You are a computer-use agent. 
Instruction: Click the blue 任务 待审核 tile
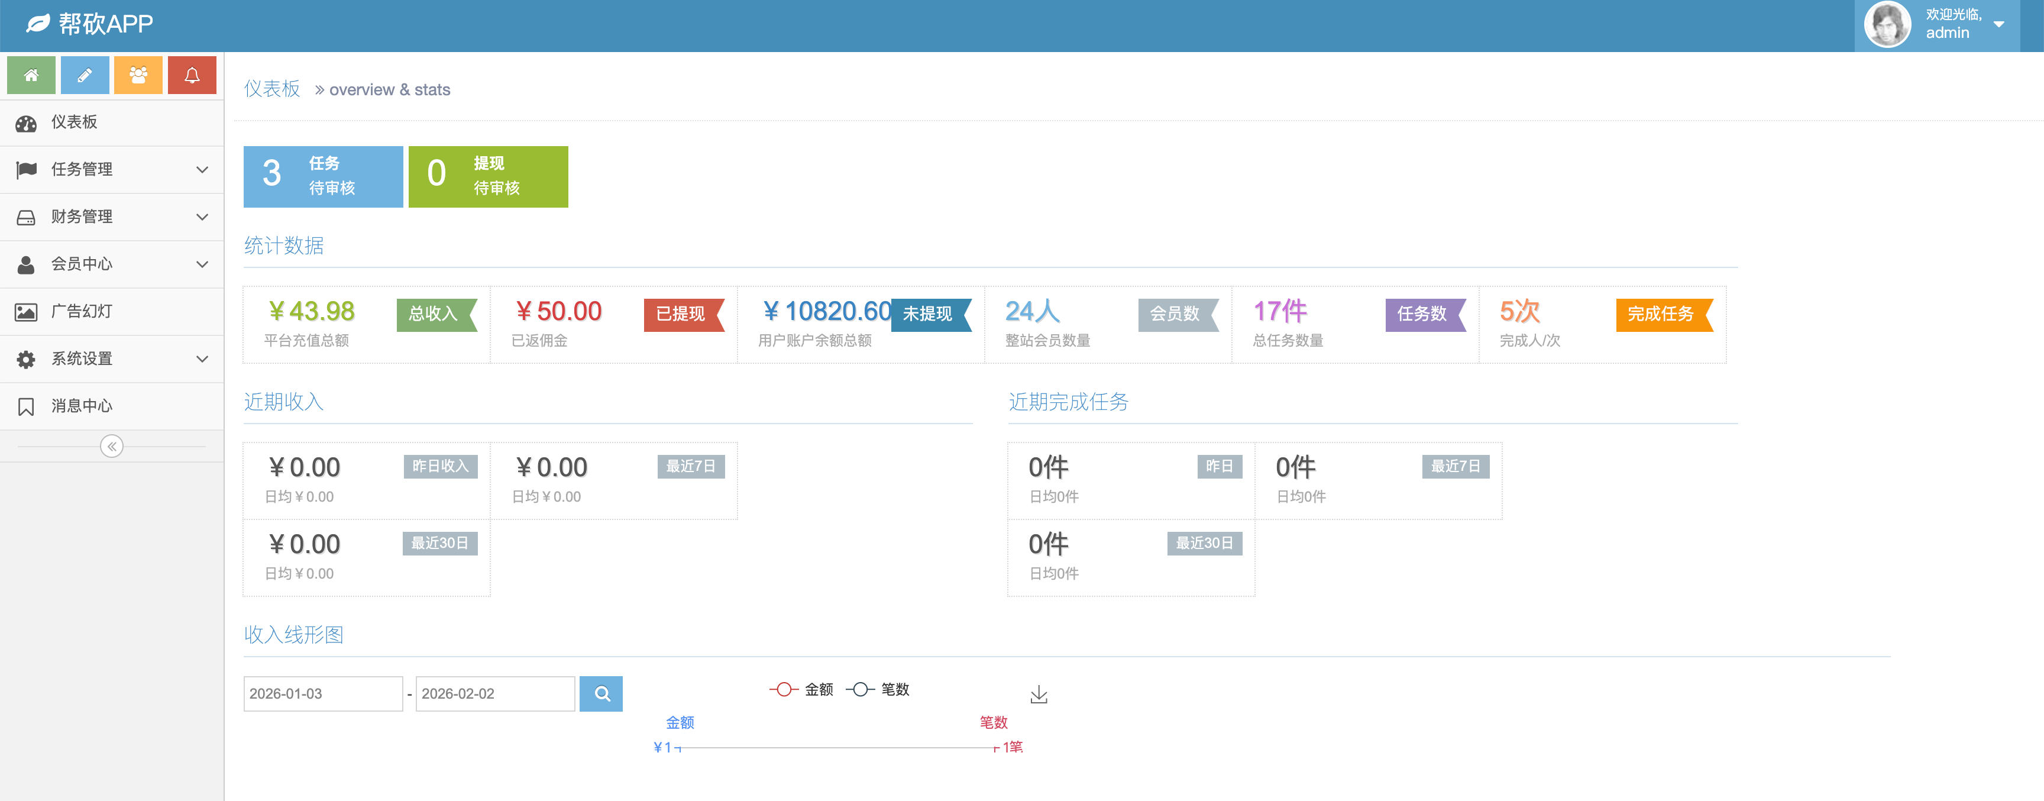[323, 176]
